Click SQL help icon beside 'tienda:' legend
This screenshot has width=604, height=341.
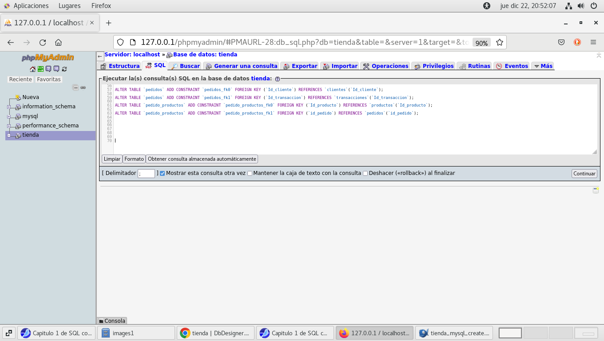[x=278, y=79]
